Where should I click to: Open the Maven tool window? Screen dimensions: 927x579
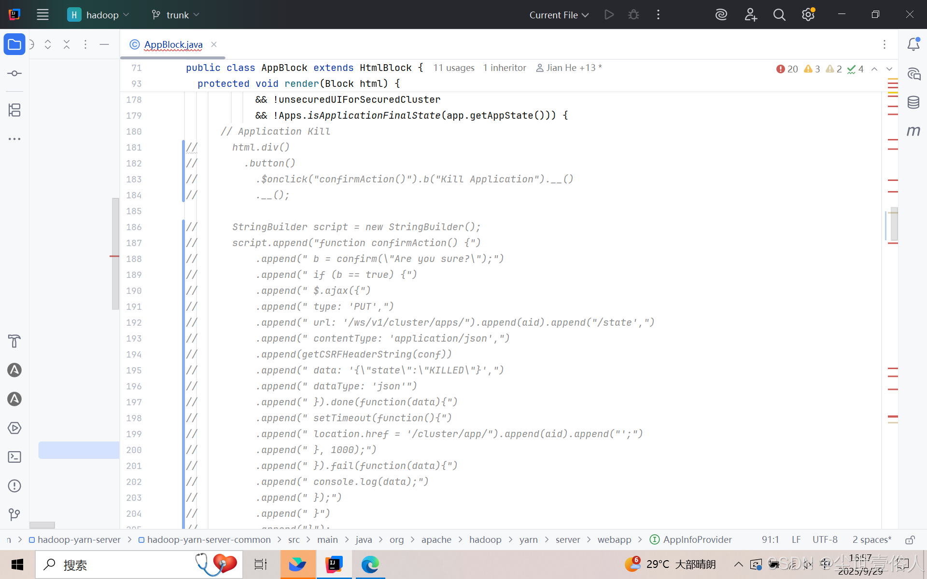[x=913, y=131]
